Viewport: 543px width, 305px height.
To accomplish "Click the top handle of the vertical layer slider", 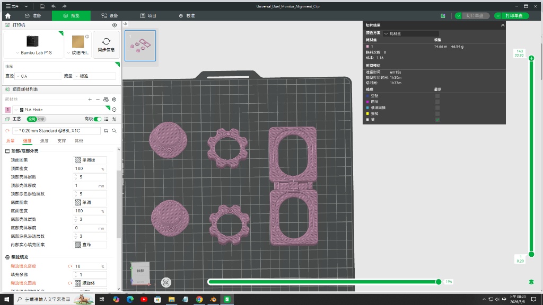I will [x=531, y=58].
